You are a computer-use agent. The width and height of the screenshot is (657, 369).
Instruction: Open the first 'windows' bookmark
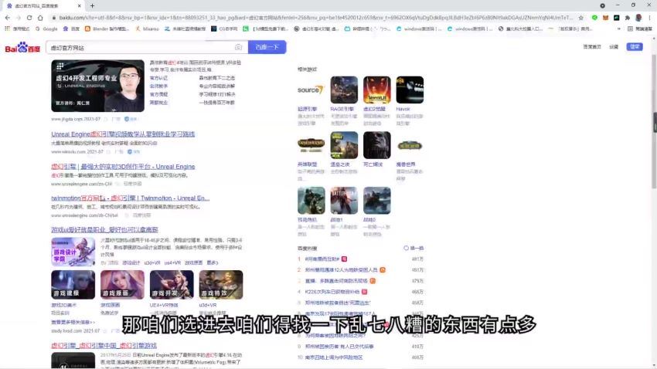coord(419,29)
